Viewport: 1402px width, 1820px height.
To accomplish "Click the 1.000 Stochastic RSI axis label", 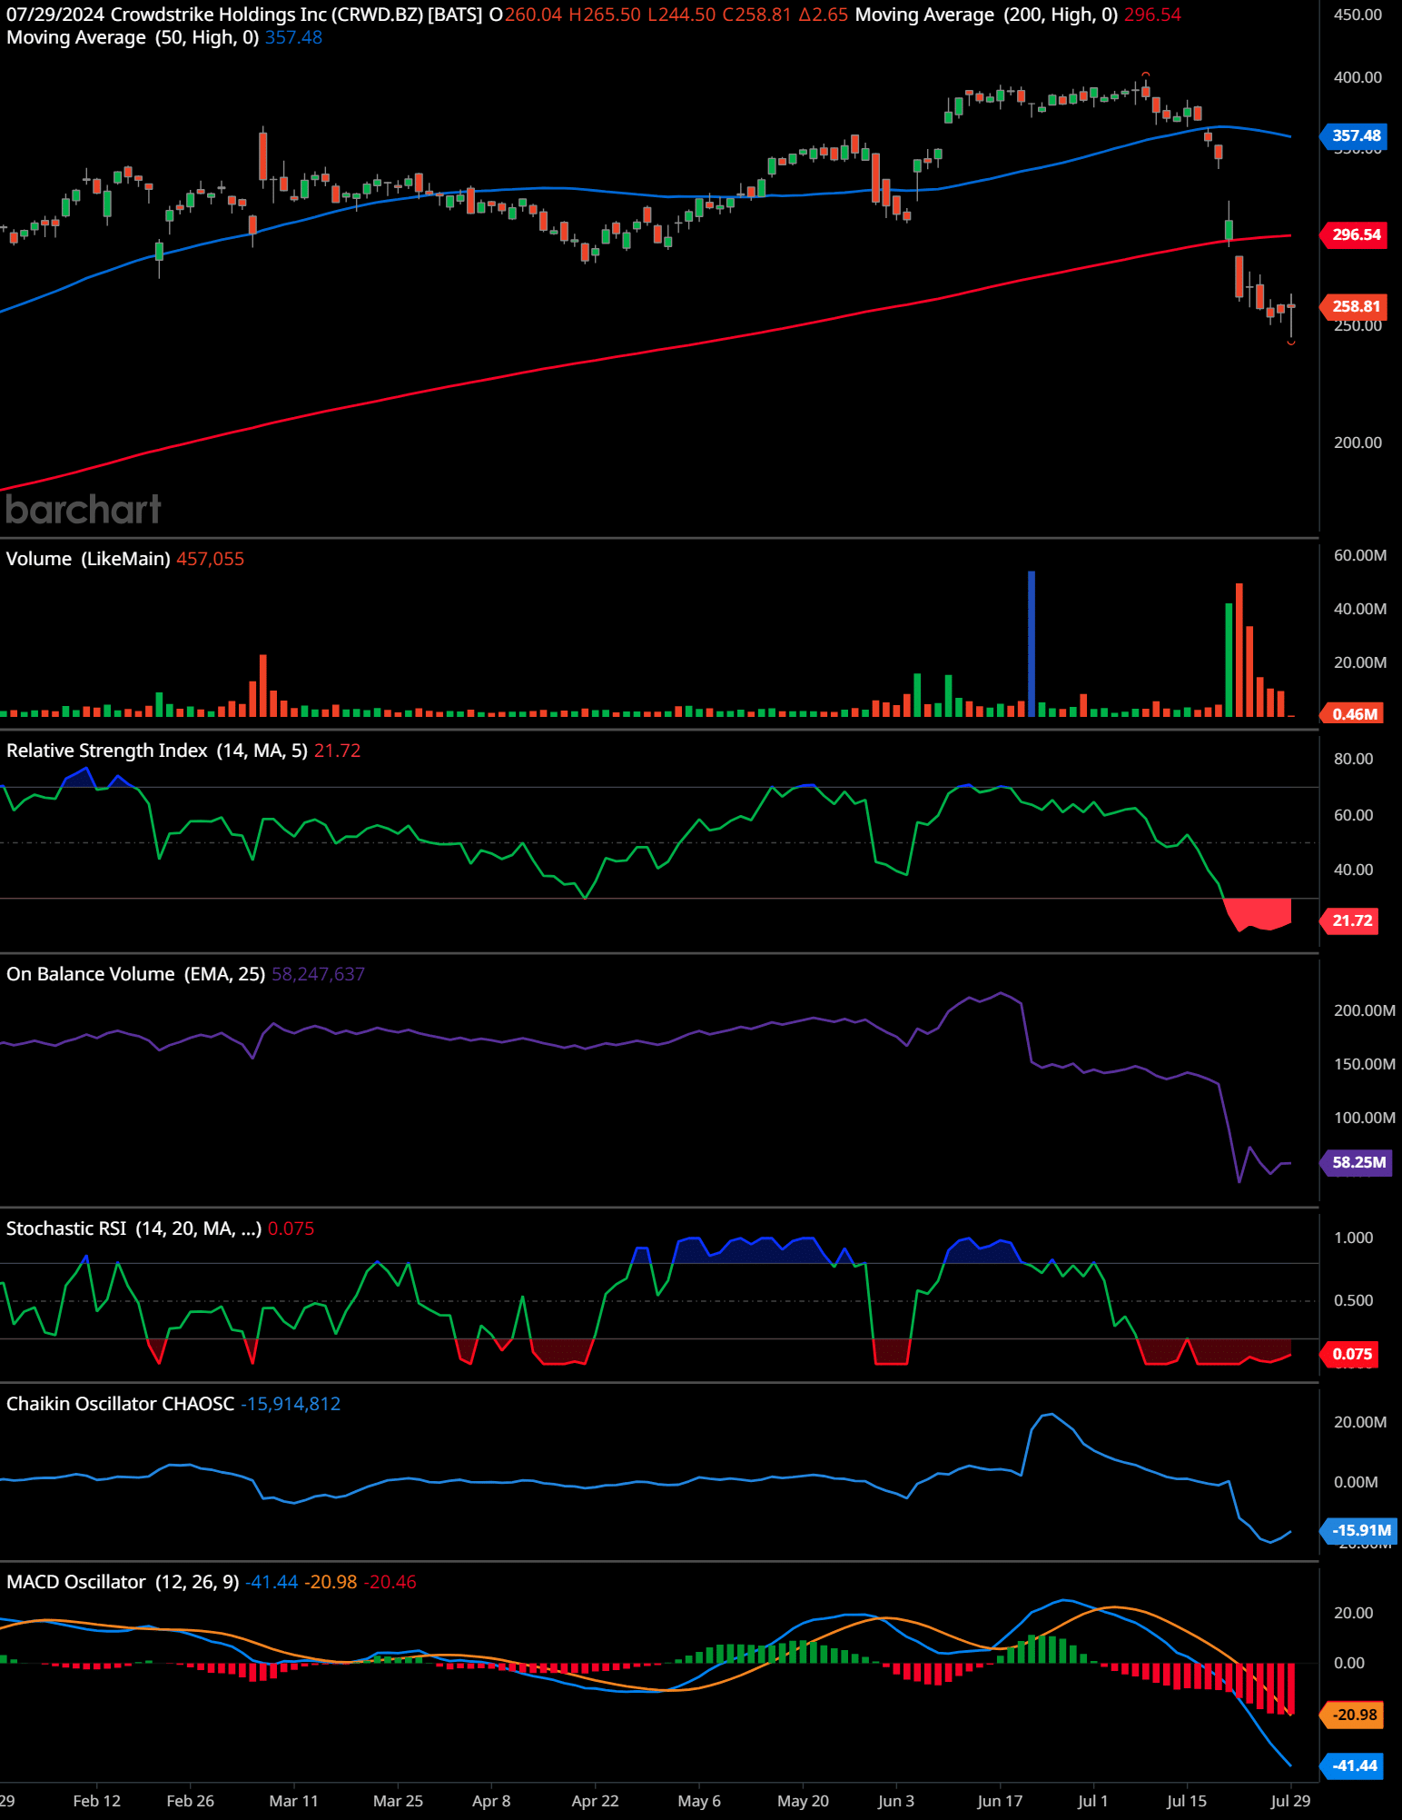I will pos(1353,1238).
